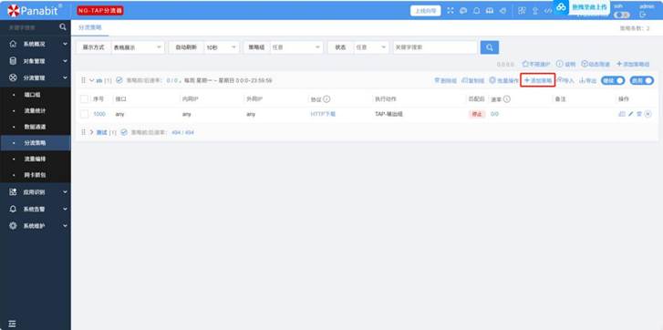Viewport: 663px width, 330px height.
Task: Click 批量操作 in the sh group header
Action: tap(503, 80)
